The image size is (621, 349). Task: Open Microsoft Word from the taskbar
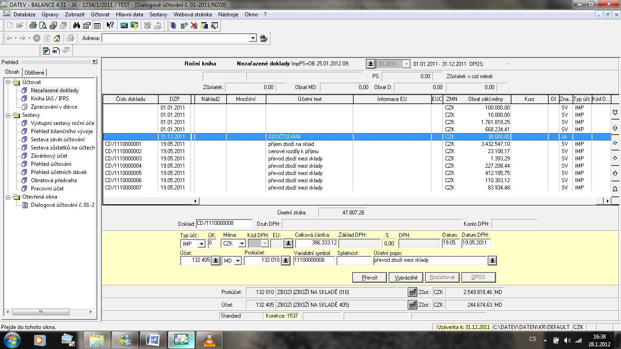[x=154, y=339]
